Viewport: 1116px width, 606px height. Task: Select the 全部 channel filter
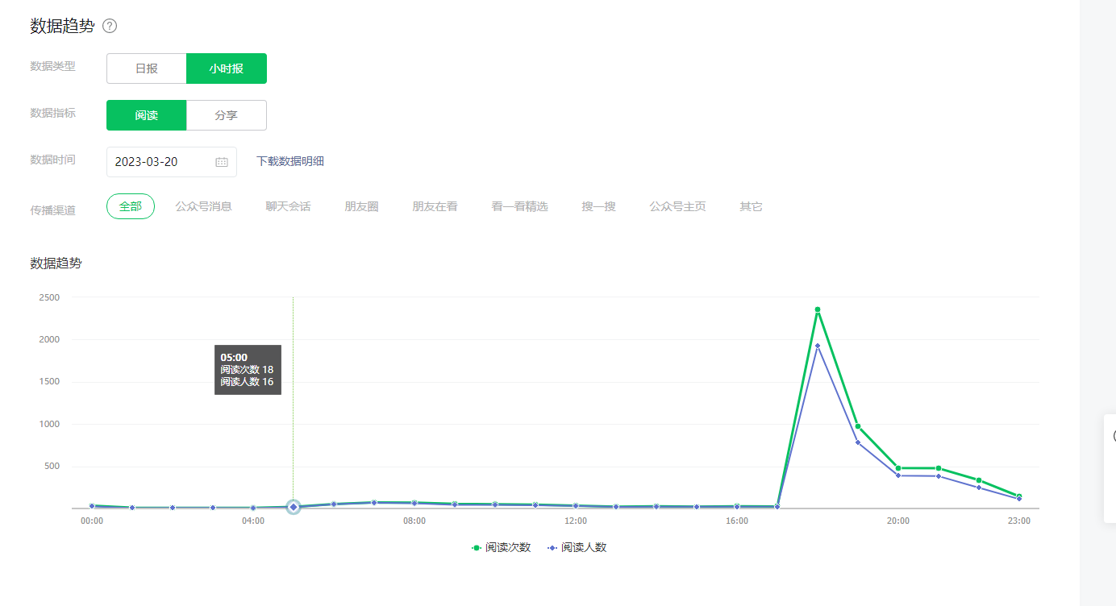[x=131, y=206]
